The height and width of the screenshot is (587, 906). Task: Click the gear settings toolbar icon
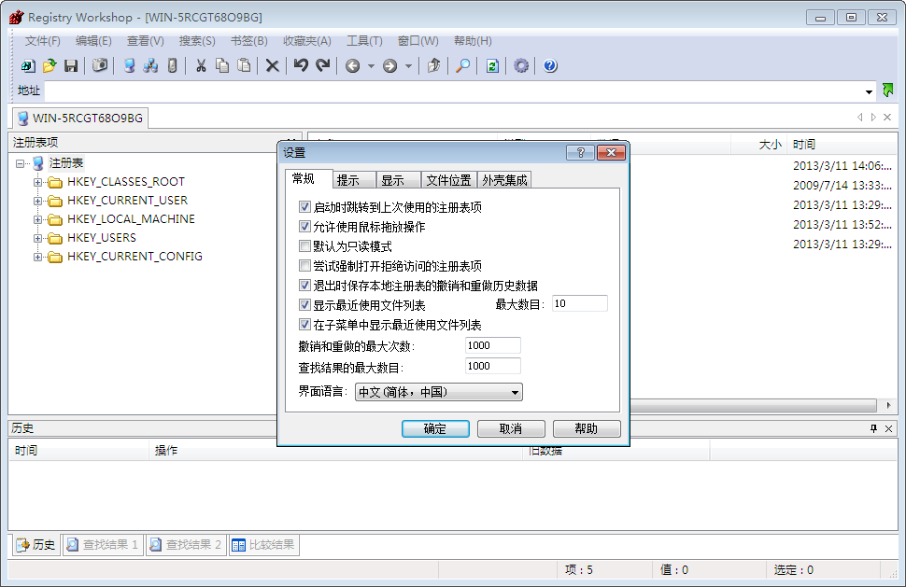(x=520, y=66)
